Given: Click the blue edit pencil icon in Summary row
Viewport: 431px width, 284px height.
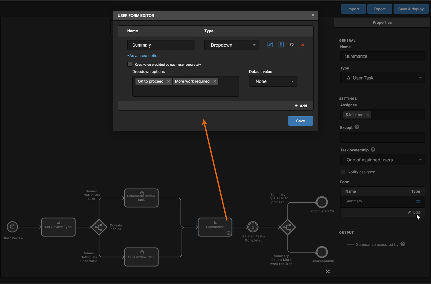Looking at the screenshot, I should coord(270,45).
